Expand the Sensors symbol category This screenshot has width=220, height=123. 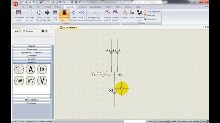click(x=32, y=59)
